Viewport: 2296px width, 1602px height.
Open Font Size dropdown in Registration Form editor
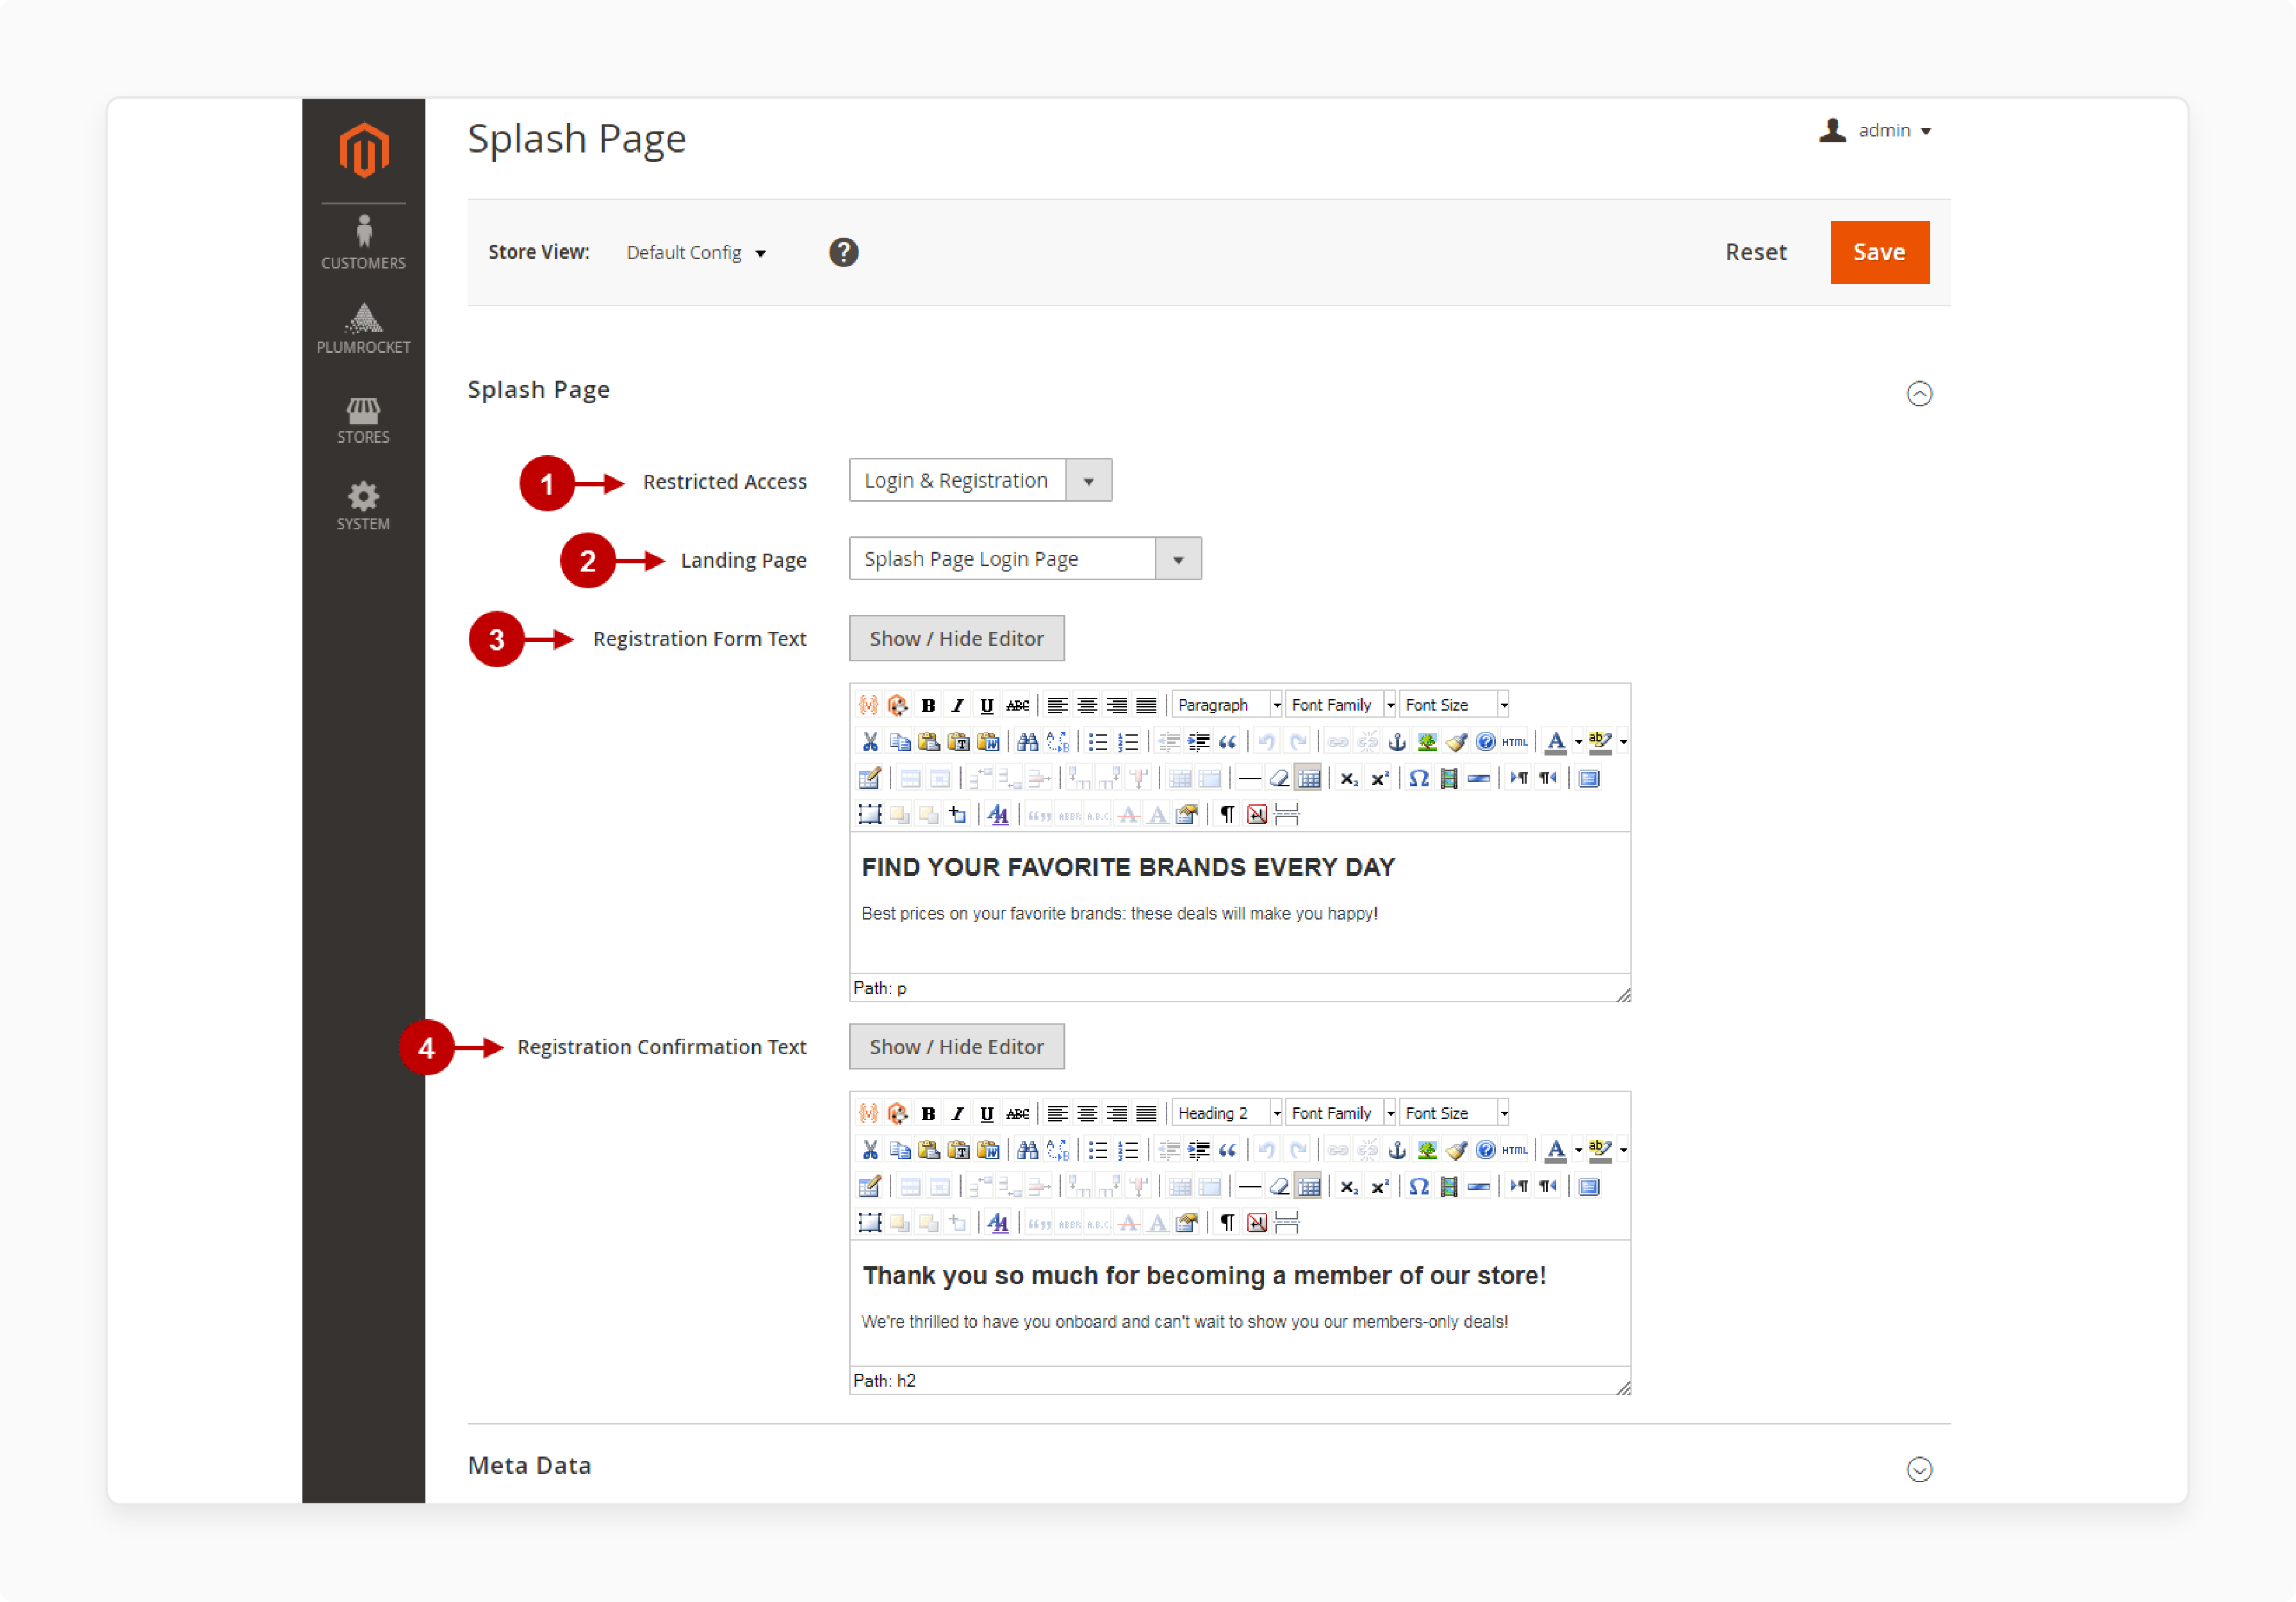coord(1454,705)
